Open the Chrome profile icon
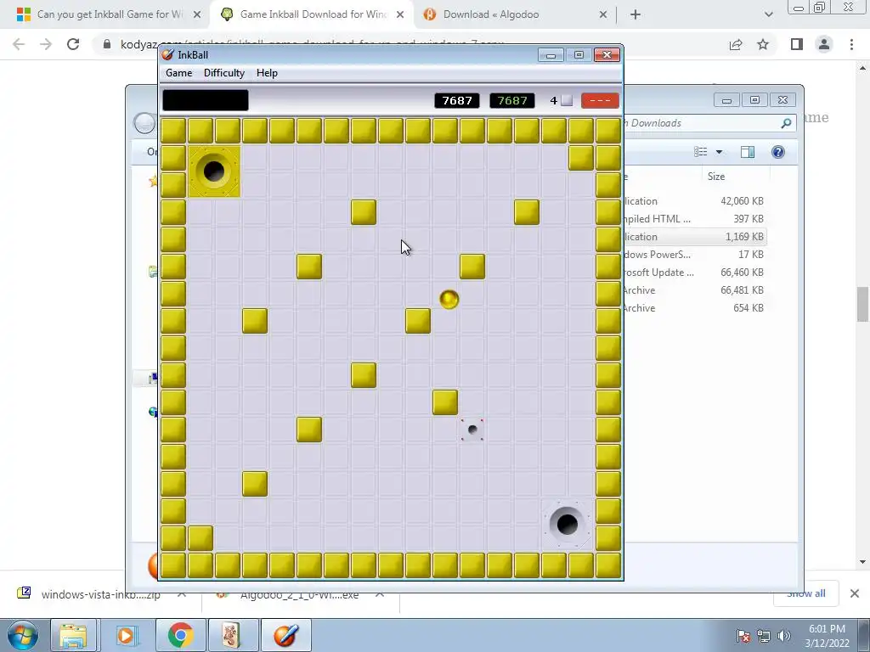The height and width of the screenshot is (652, 870). pos(824,44)
